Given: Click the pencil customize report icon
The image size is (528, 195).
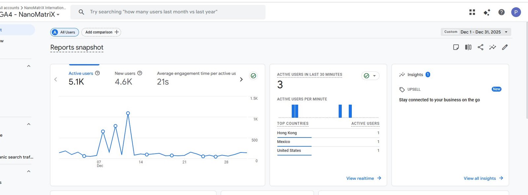Looking at the screenshot, I should point(505,47).
